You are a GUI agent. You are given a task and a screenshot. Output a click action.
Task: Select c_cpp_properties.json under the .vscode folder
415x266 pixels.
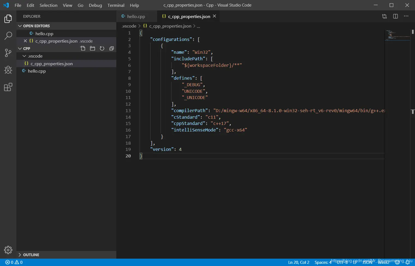(x=66, y=64)
